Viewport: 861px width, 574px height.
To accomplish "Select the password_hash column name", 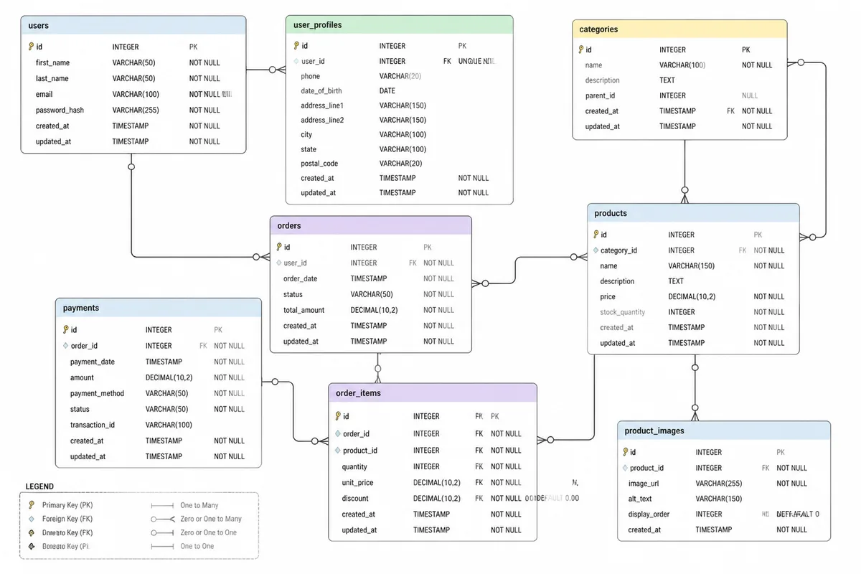I will click(60, 110).
